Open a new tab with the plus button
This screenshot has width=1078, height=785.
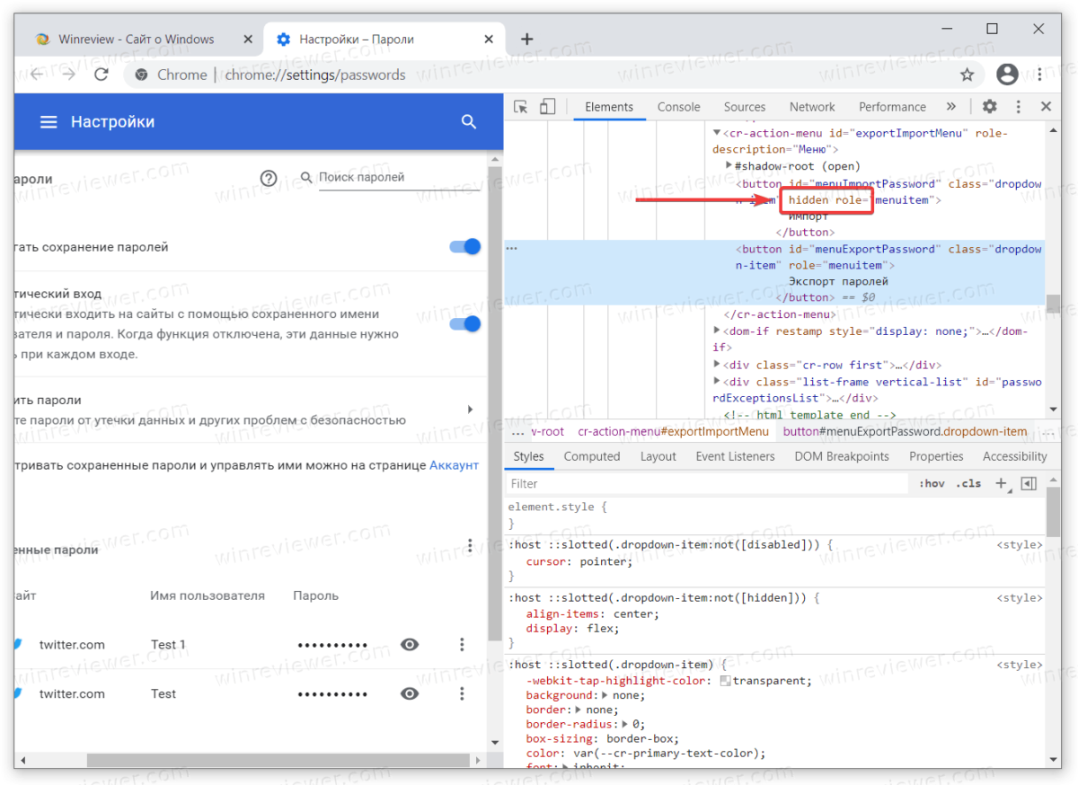click(527, 39)
